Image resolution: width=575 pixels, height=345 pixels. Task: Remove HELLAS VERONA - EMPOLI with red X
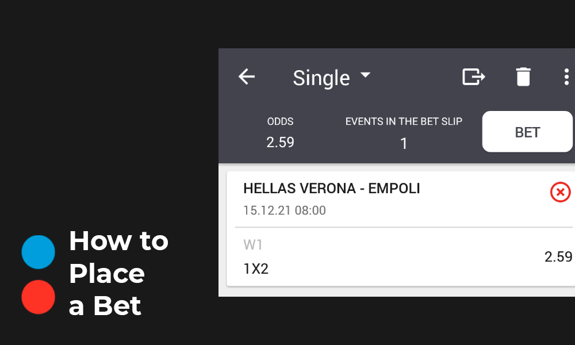coord(560,192)
